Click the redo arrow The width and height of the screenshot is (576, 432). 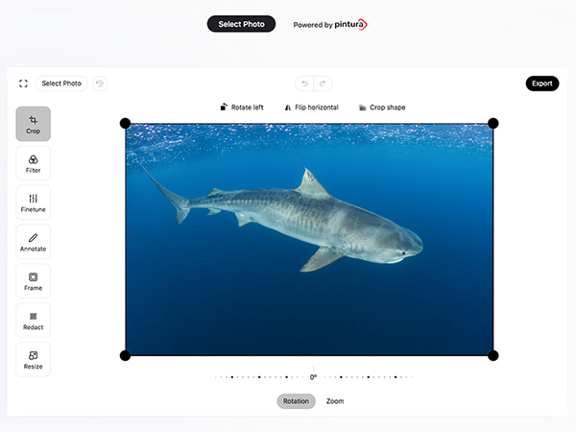[x=323, y=84]
